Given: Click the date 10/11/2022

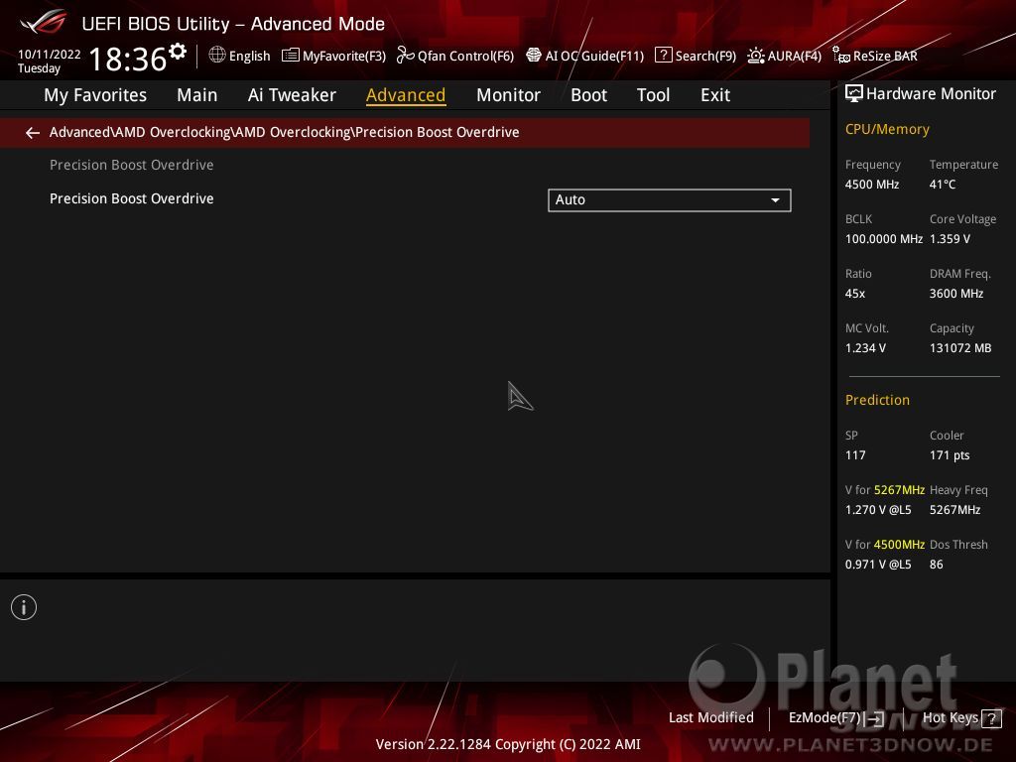Looking at the screenshot, I should (50, 55).
